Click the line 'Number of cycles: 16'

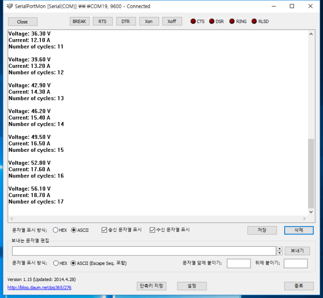(x=36, y=176)
